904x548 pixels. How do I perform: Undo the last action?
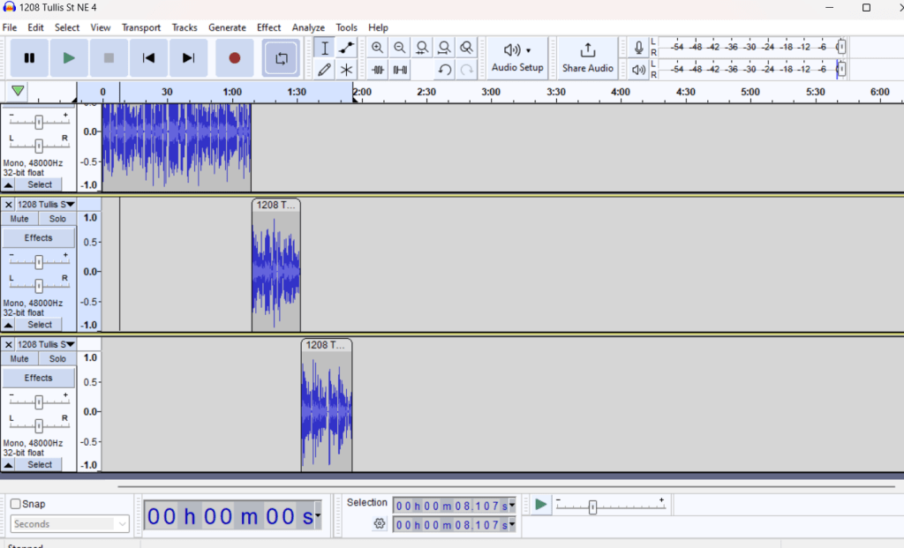(445, 70)
